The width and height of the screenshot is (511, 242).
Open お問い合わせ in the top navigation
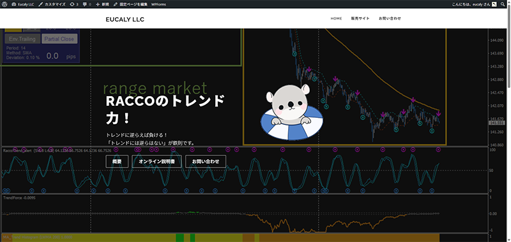[x=390, y=18]
